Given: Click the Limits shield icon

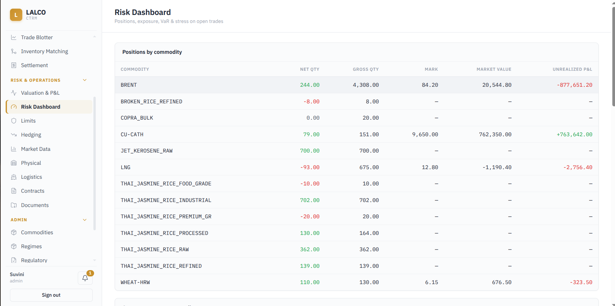Looking at the screenshot, I should coord(14,121).
